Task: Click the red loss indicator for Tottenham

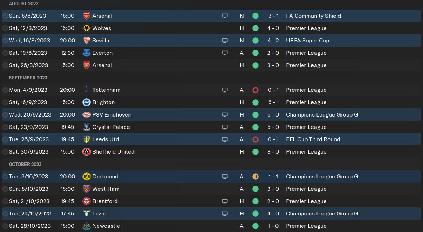Action: pos(256,90)
